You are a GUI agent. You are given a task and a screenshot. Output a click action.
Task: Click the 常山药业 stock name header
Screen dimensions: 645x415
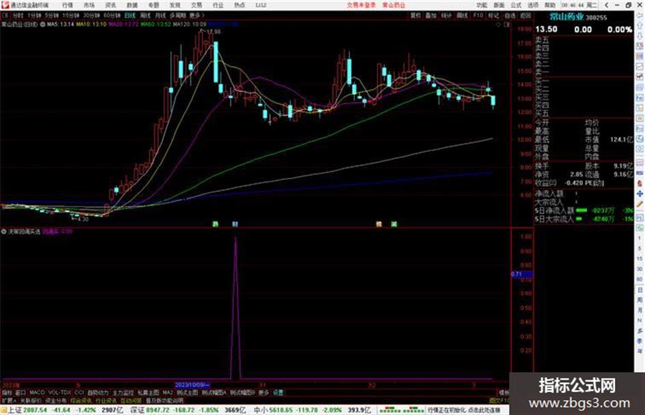coord(567,17)
